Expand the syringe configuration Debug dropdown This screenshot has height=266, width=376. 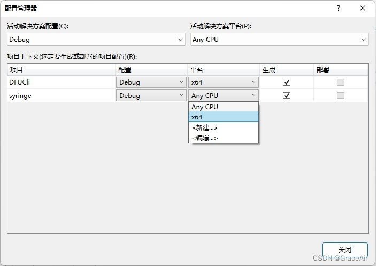click(x=151, y=95)
